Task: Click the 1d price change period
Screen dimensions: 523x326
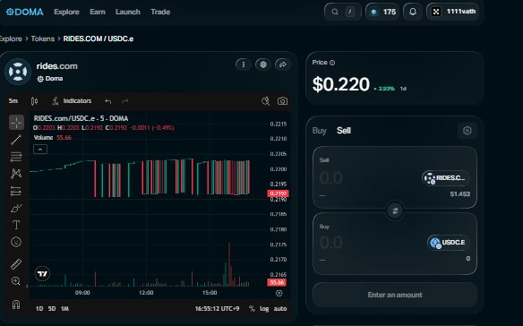Action: click(403, 89)
